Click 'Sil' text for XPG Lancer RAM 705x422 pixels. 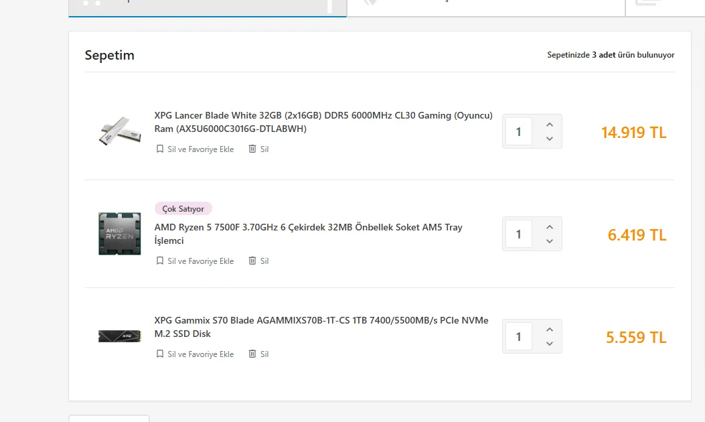coord(264,149)
